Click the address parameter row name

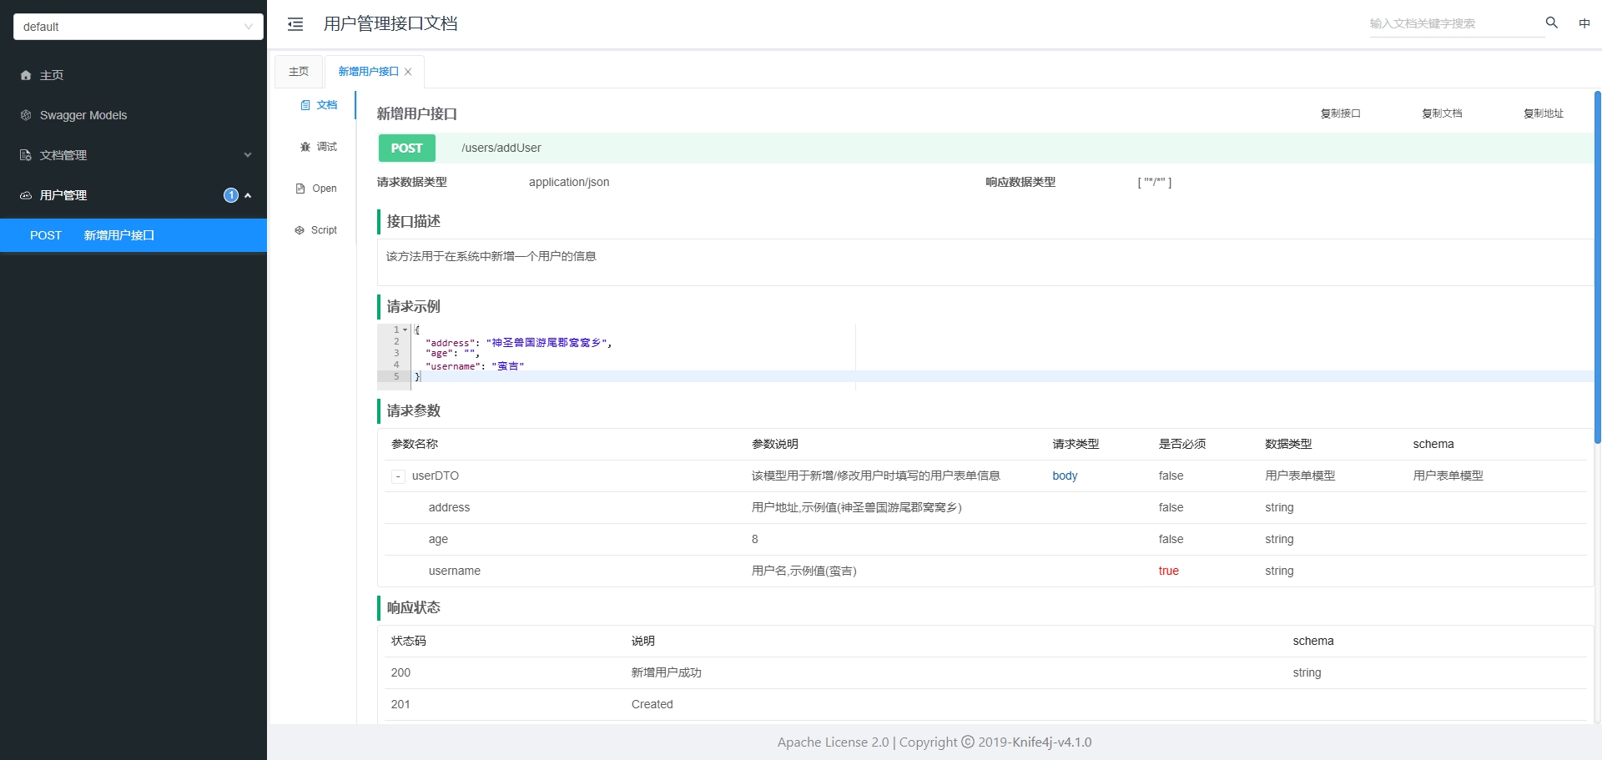(449, 507)
